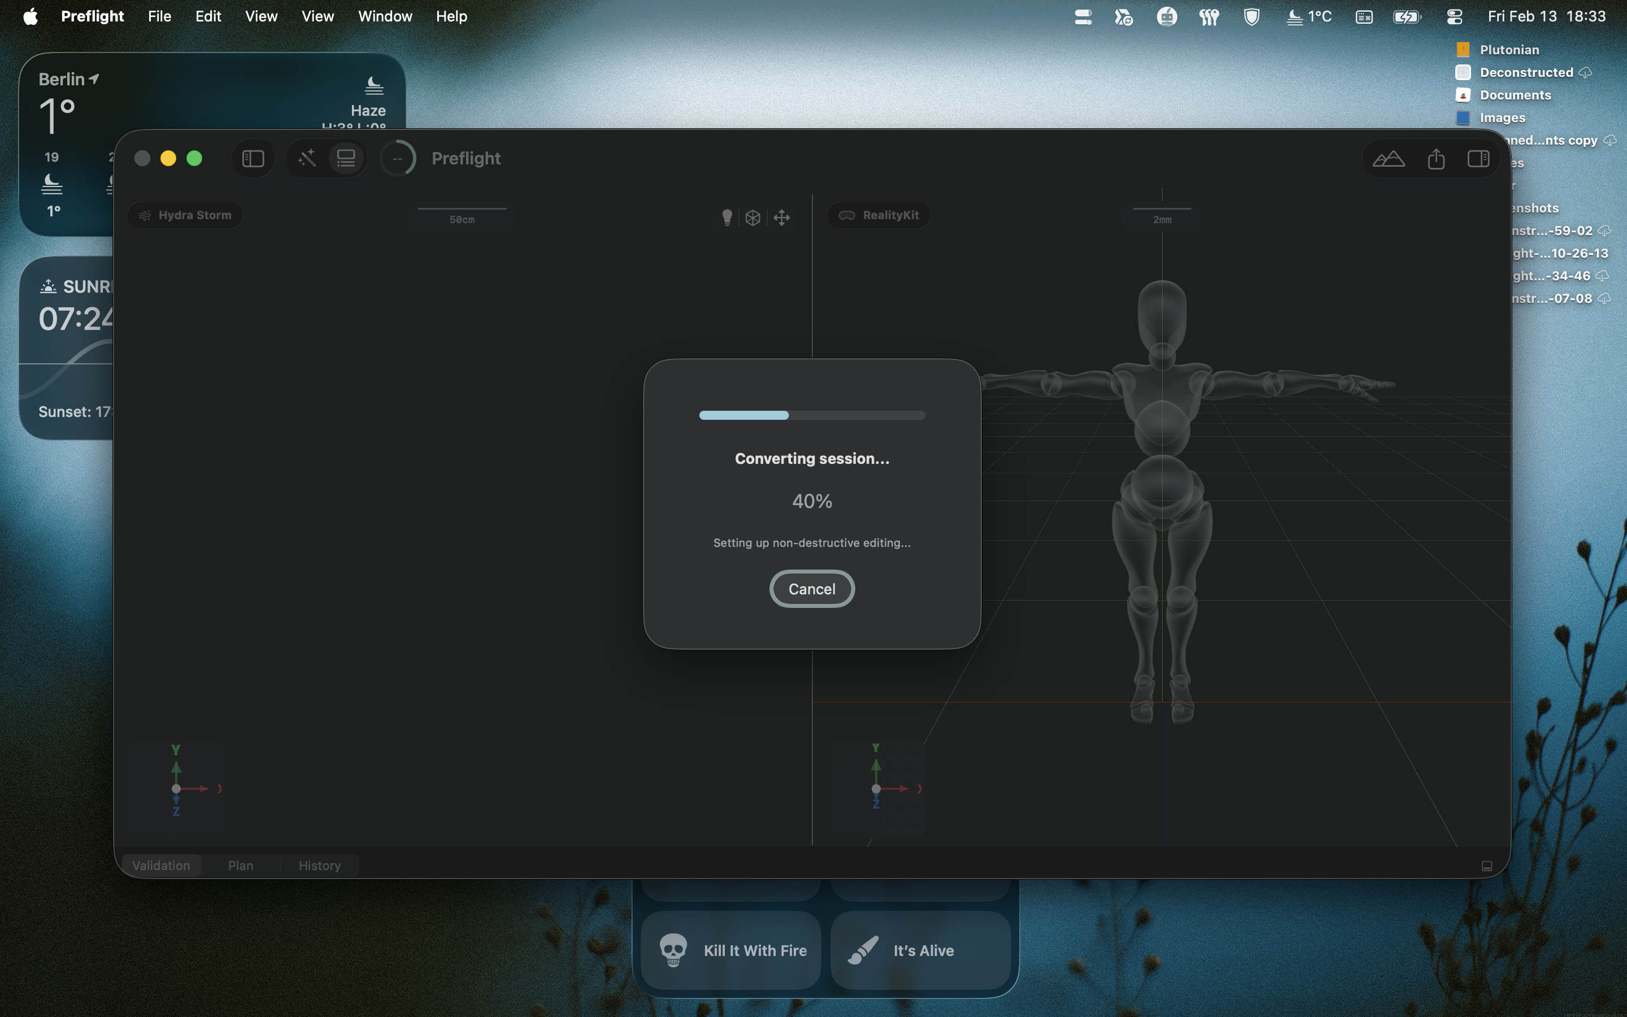Click the 3D bounding box icon
Image resolution: width=1627 pixels, height=1017 pixels.
tap(754, 216)
